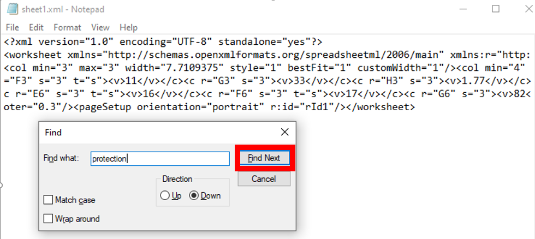This screenshot has height=239, width=535.
Task: Click the Notepad app icon in title bar
Action: coord(12,9)
